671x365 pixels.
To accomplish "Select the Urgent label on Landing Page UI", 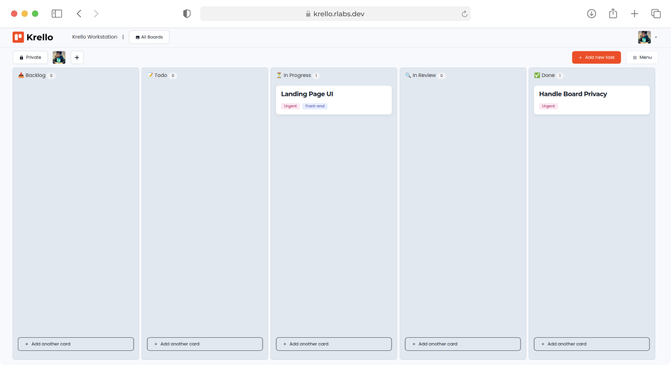I will pyautogui.click(x=290, y=106).
